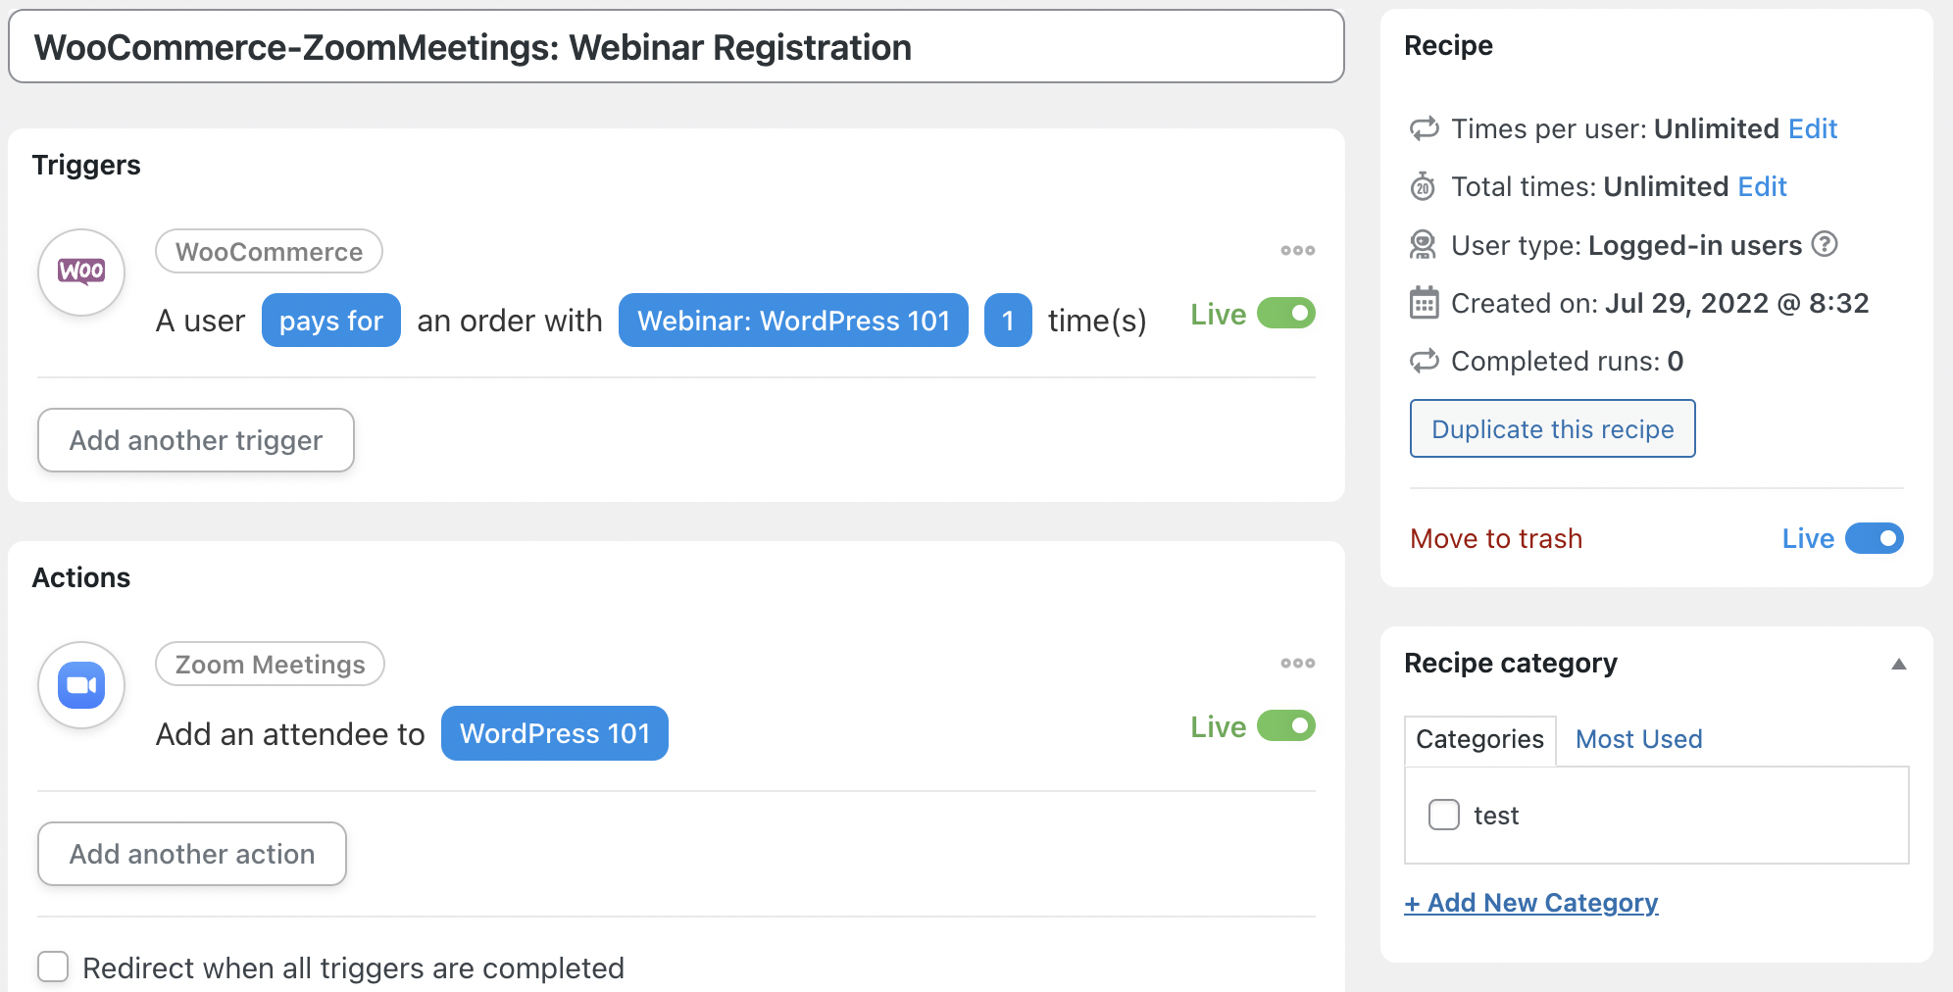Click Add another action button
1953x992 pixels.
pos(192,854)
